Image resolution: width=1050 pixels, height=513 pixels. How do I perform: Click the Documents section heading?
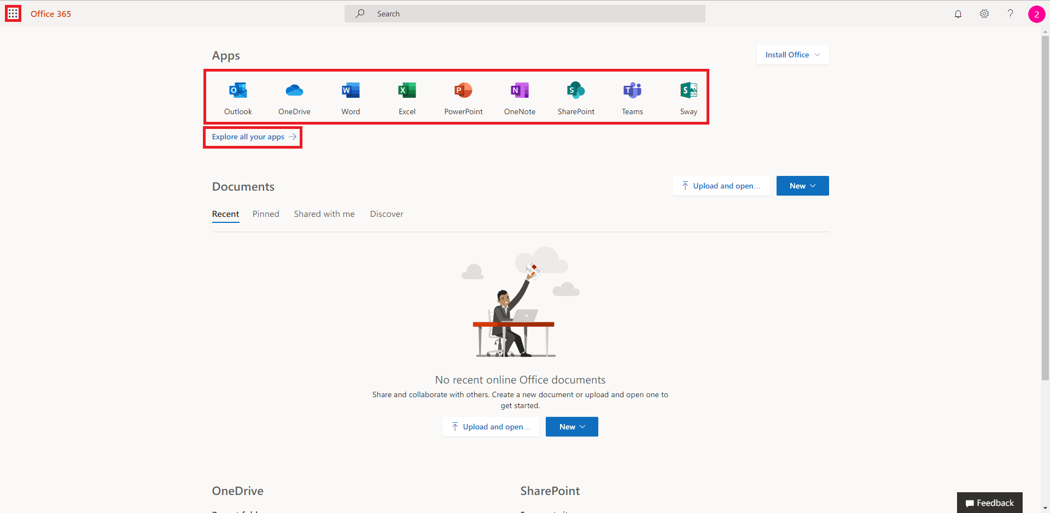(x=243, y=187)
